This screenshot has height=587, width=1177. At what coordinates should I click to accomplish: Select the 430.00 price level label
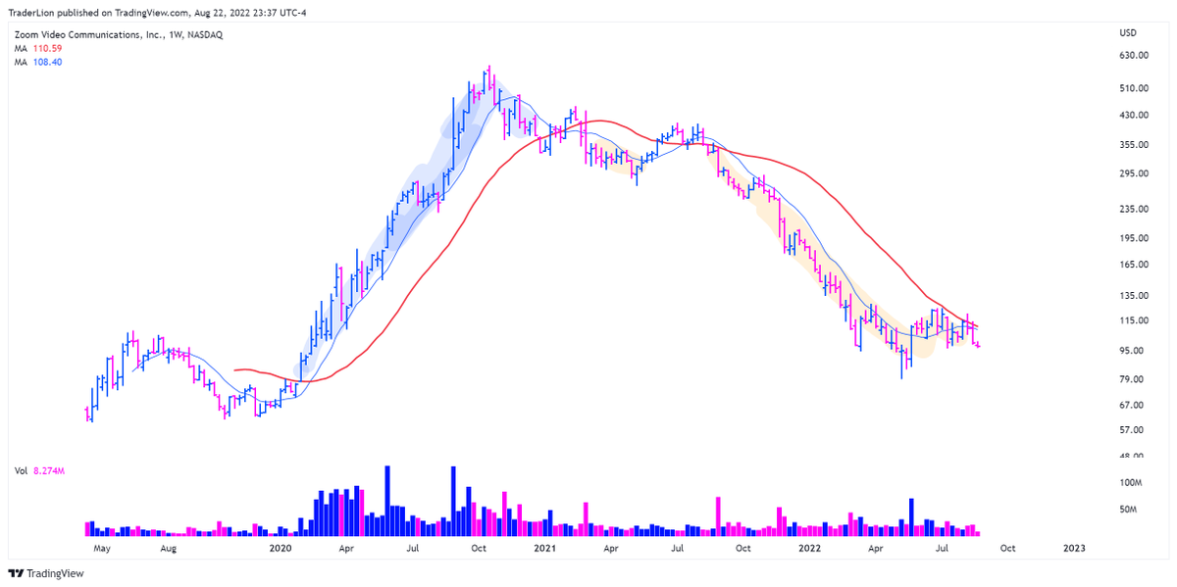pos(1135,116)
